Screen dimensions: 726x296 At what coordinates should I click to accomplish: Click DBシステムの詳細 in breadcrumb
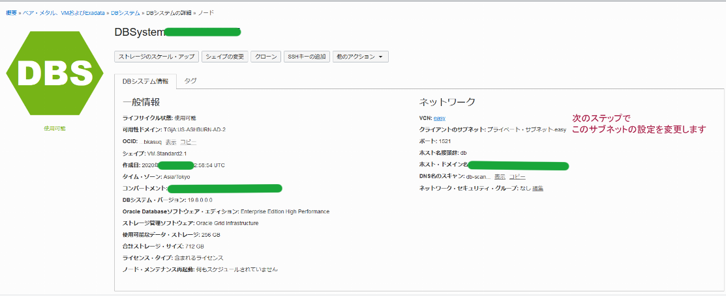[x=168, y=13]
